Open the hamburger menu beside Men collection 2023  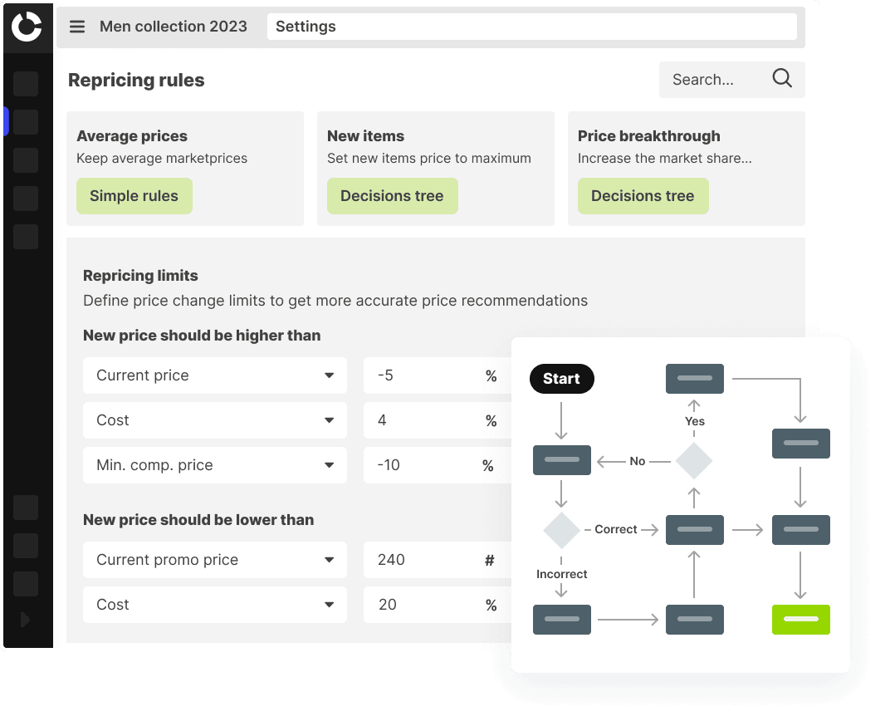tap(77, 26)
